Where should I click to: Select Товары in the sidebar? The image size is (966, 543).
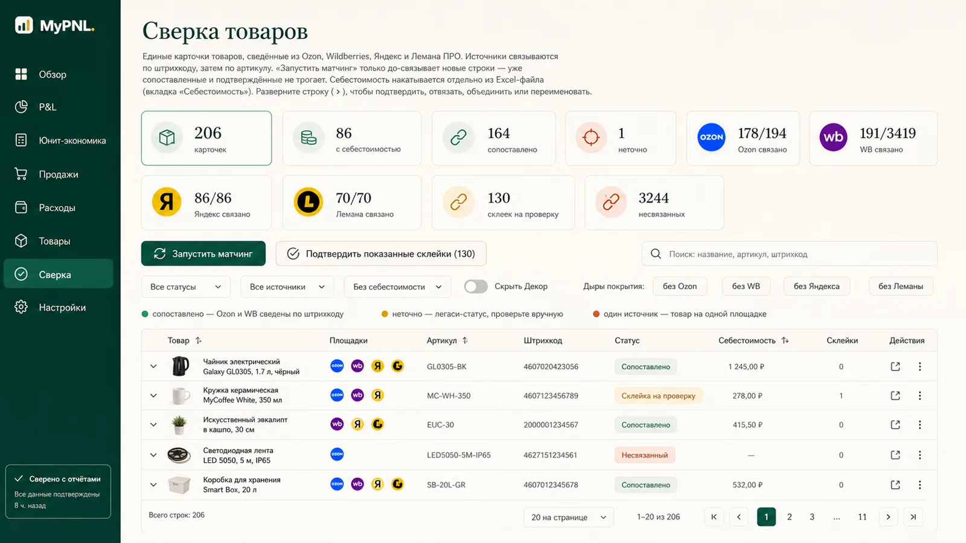(x=58, y=241)
